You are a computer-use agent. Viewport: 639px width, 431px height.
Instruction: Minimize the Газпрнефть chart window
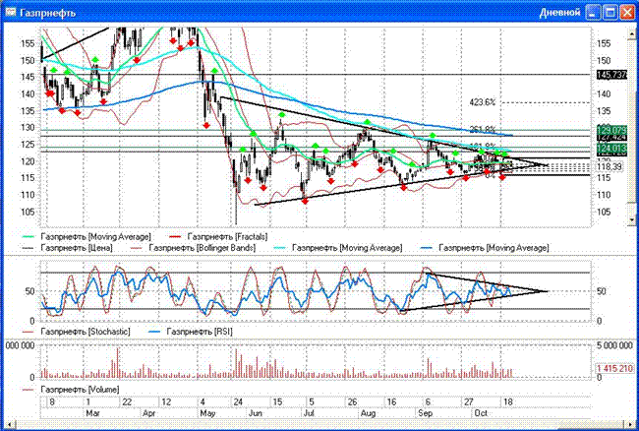[x=593, y=13]
